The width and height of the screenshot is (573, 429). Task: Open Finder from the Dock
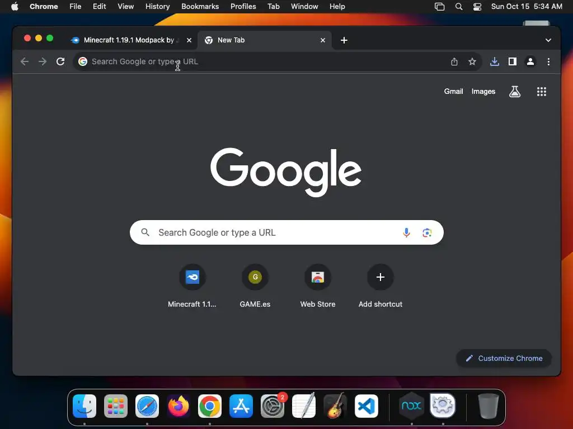point(84,406)
